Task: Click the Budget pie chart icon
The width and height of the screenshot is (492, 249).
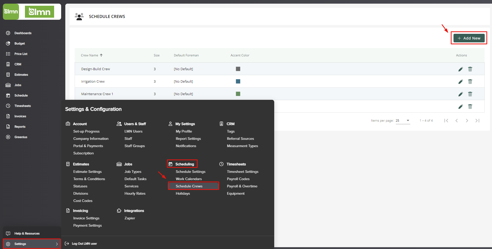Action: tap(8, 43)
